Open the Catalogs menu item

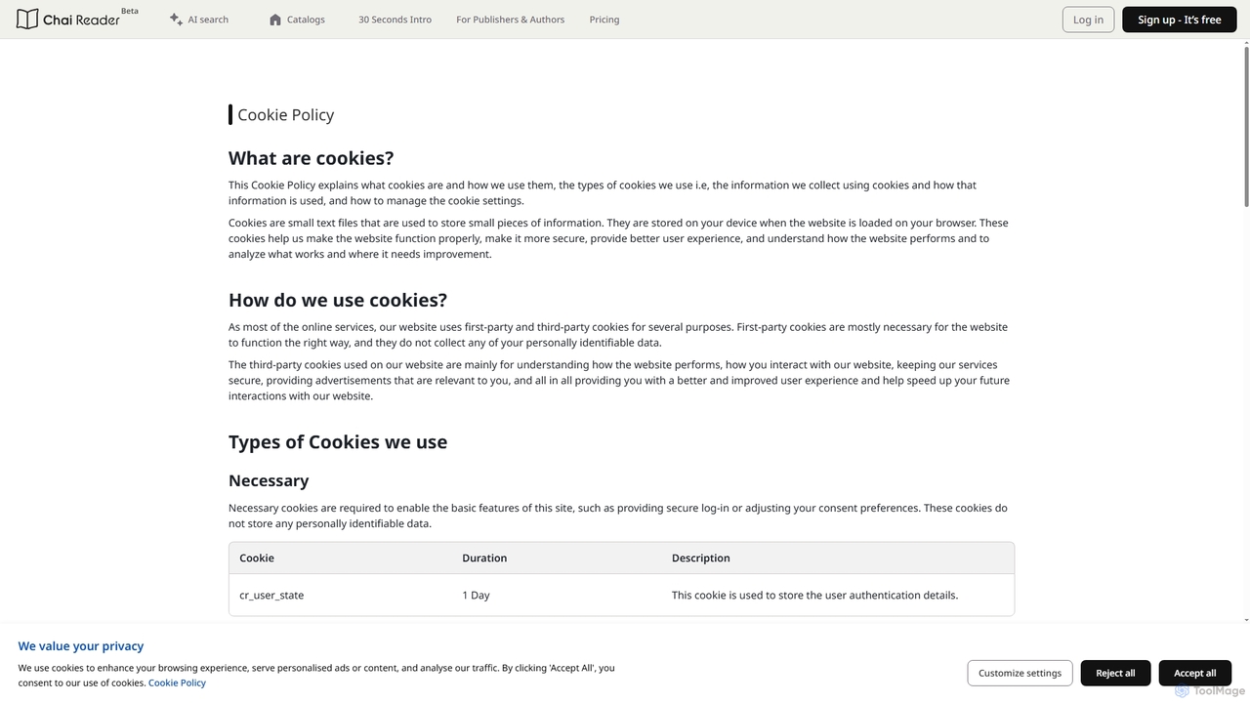pos(297,20)
